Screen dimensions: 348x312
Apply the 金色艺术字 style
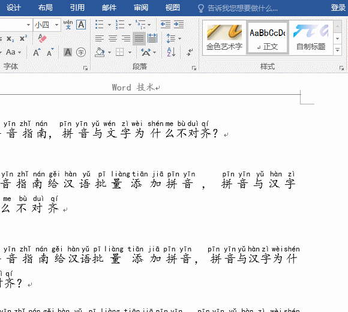coord(224,37)
